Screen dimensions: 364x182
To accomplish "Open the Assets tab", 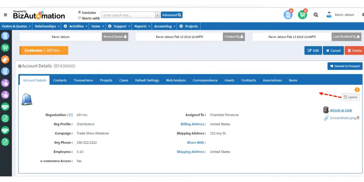I will click(x=229, y=80).
